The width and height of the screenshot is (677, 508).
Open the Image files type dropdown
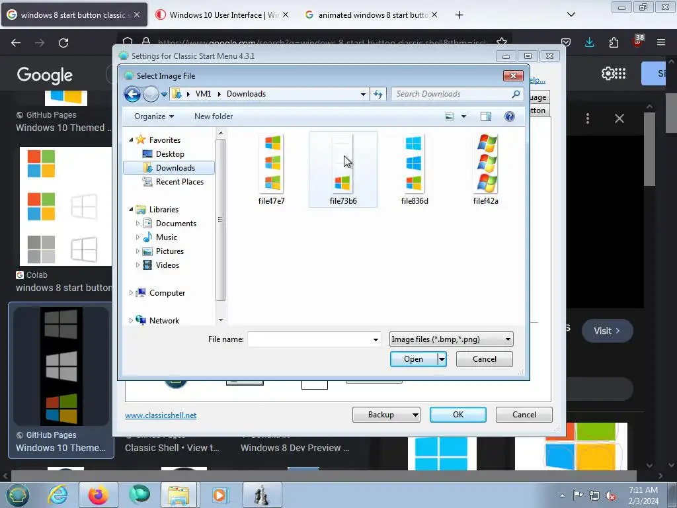(x=451, y=339)
